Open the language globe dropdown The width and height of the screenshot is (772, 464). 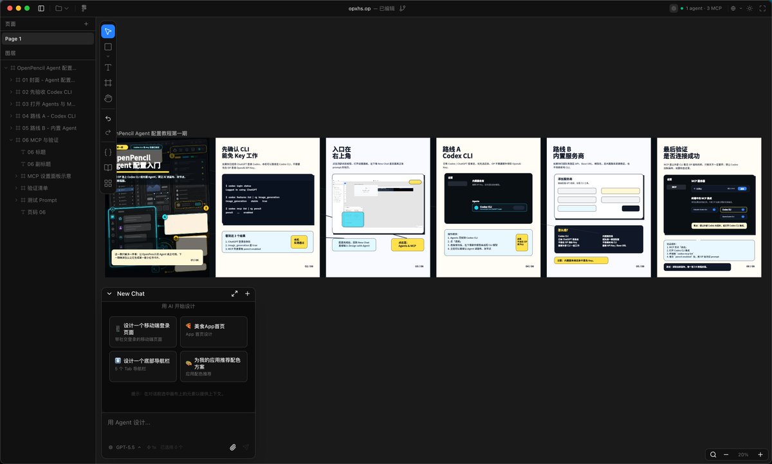pyautogui.click(x=735, y=8)
